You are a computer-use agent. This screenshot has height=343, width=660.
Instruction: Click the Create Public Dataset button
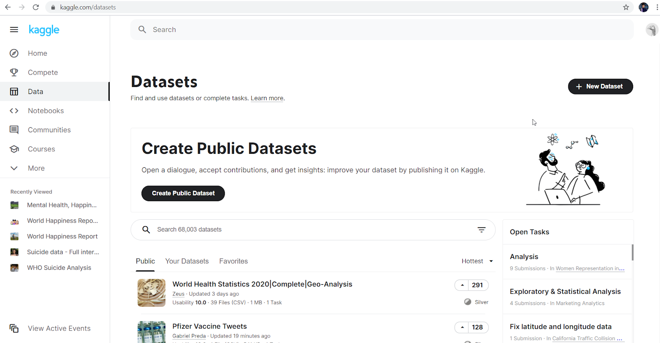tap(183, 193)
